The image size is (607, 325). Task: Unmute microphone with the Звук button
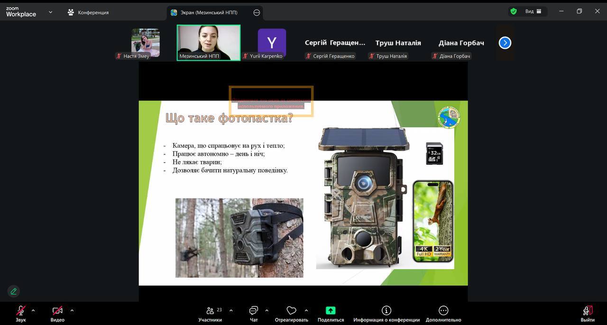pyautogui.click(x=20, y=311)
